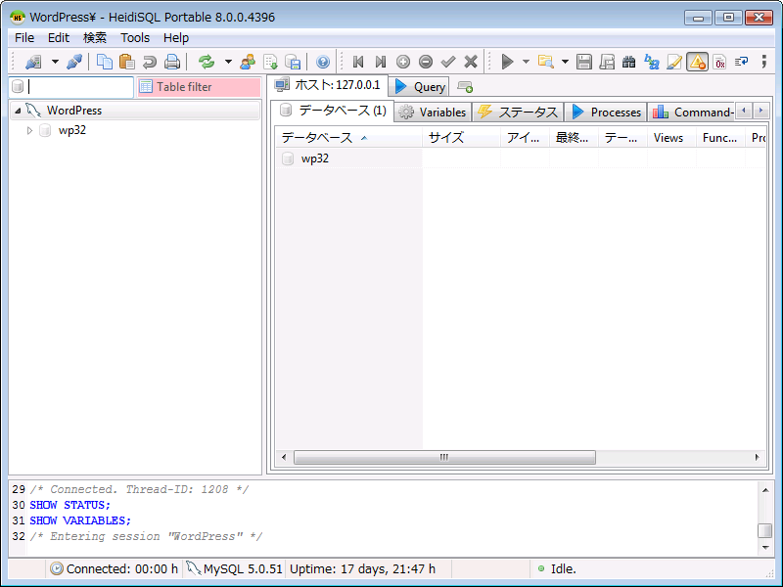This screenshot has width=783, height=587.
Task: Click the load query file folder icon
Action: tap(546, 62)
